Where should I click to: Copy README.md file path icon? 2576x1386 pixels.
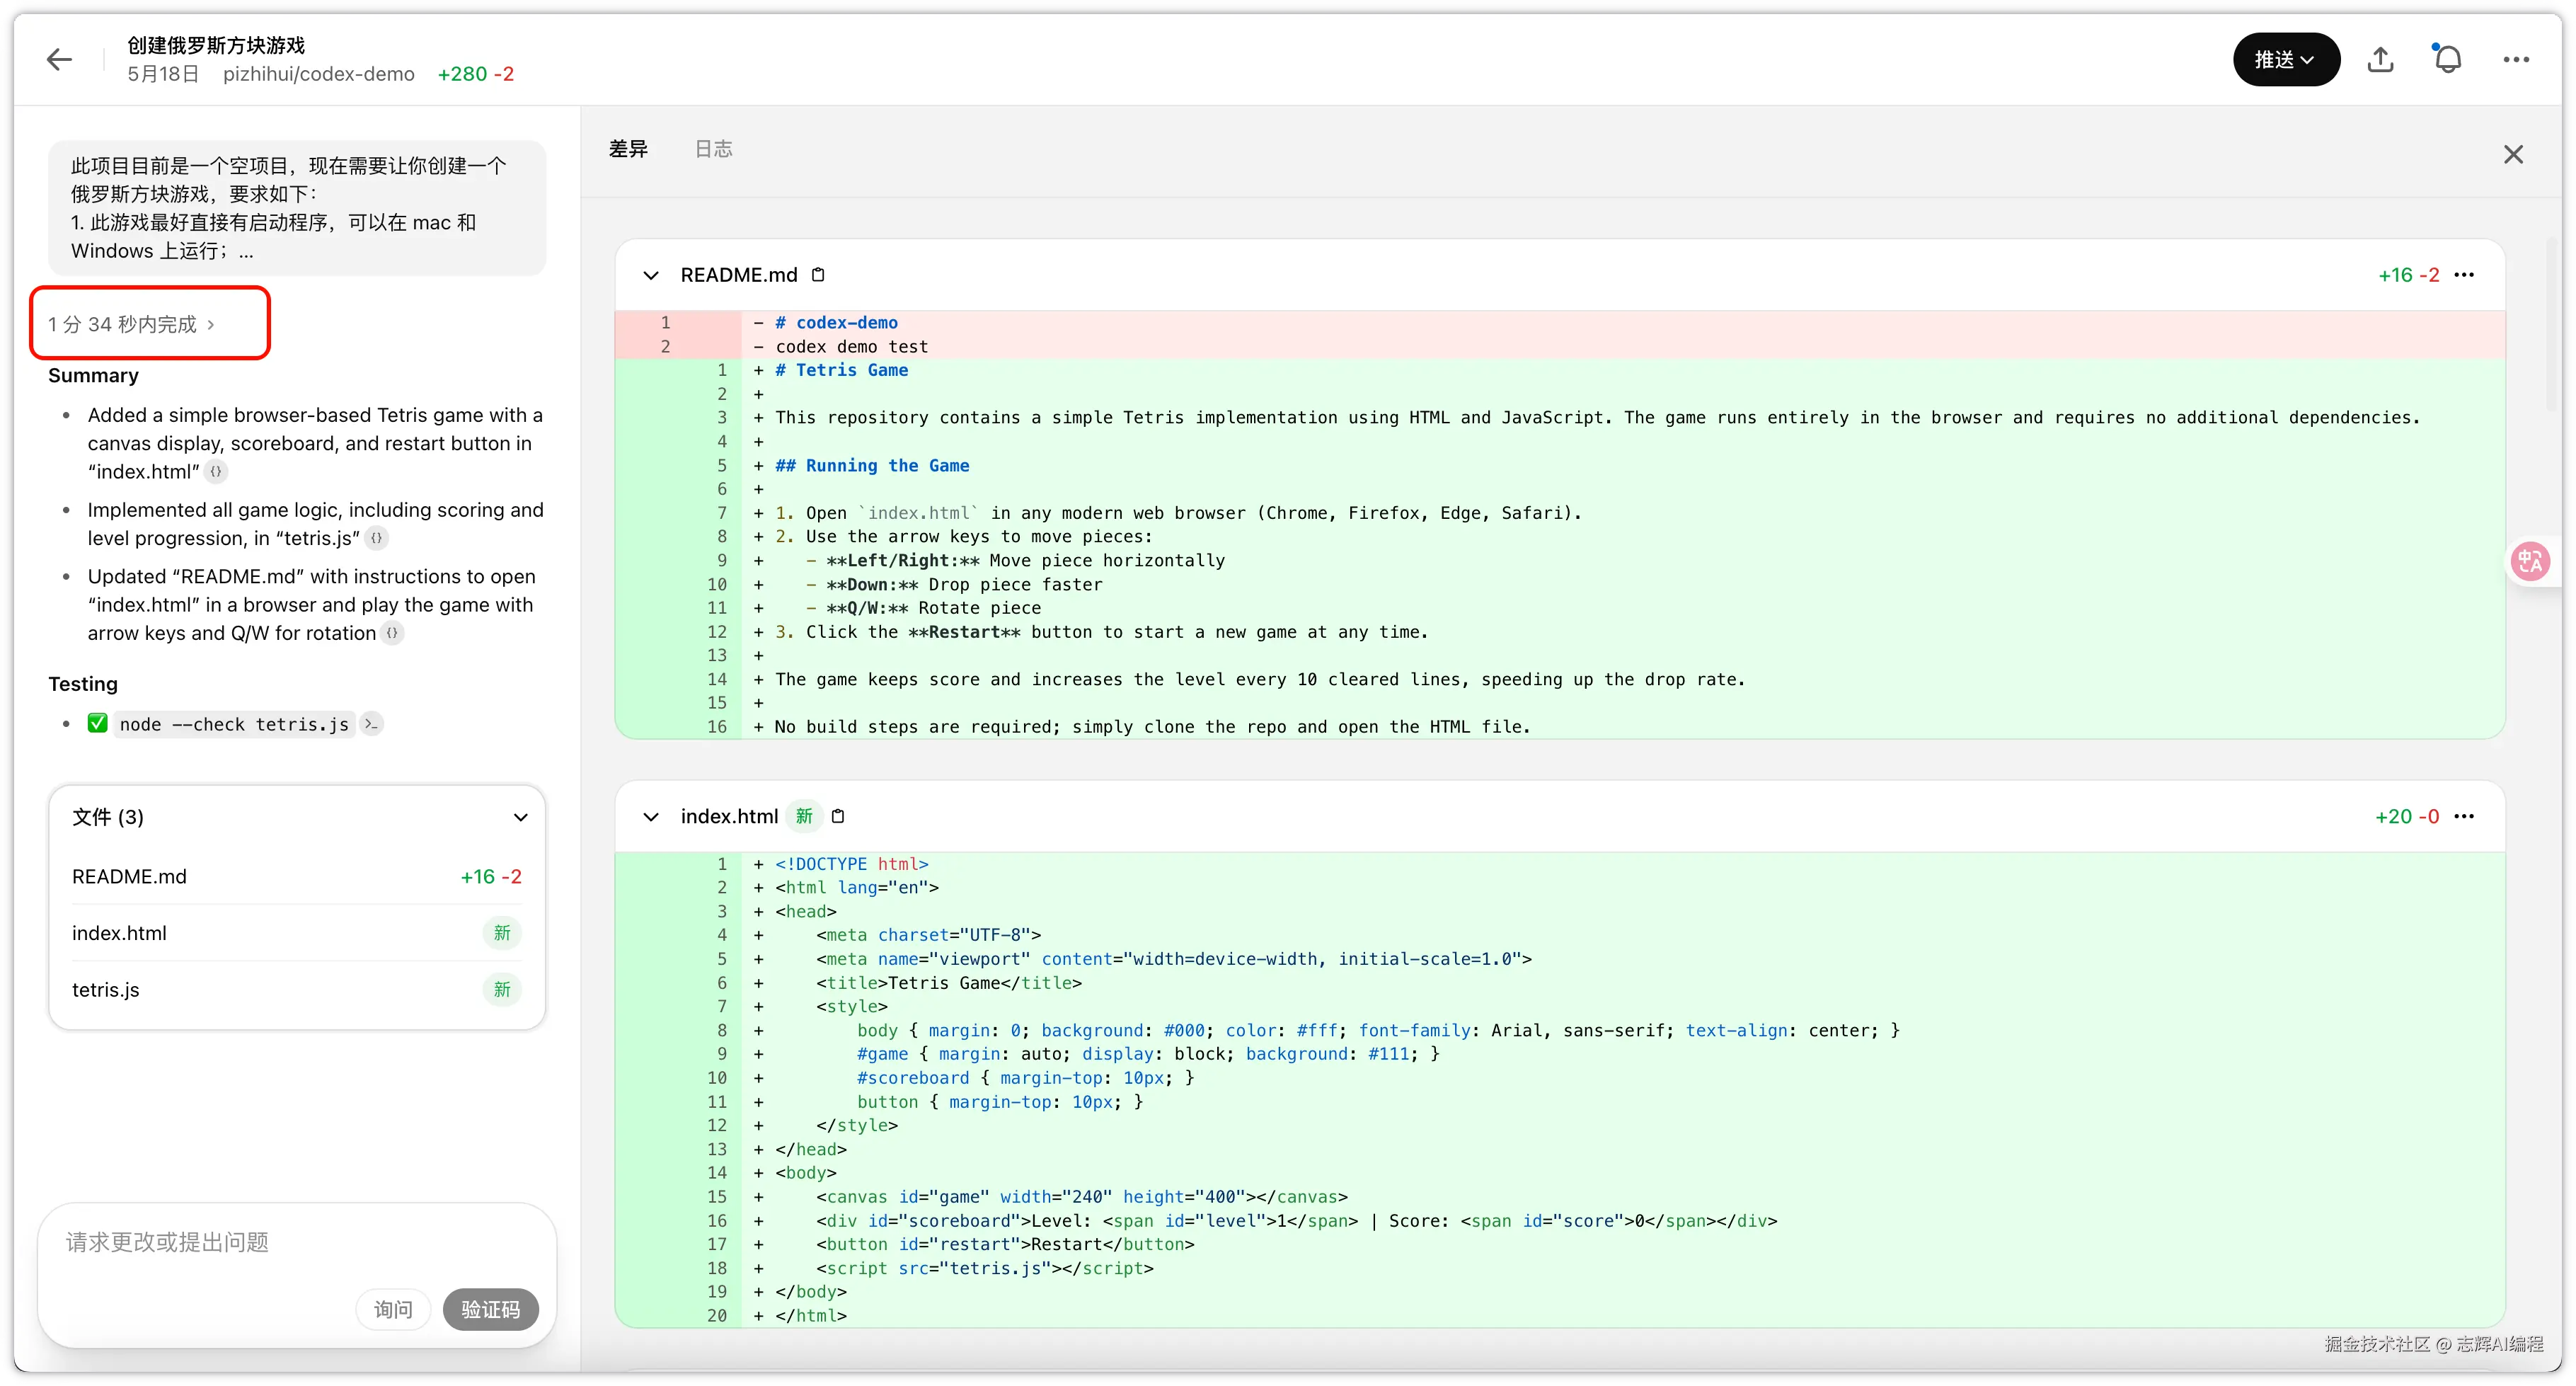tap(818, 275)
